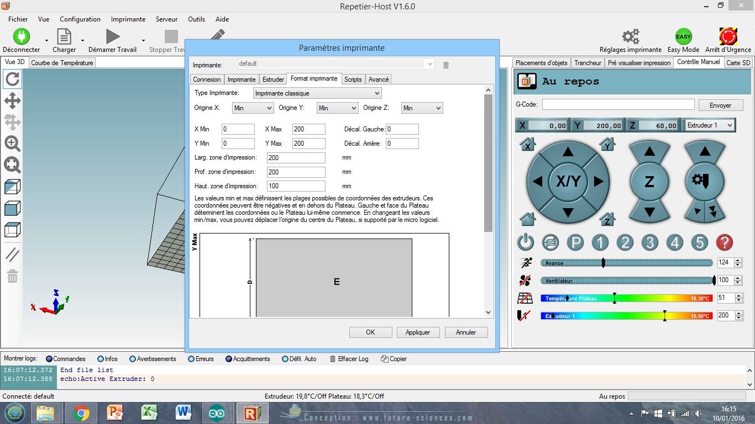This screenshot has height=424, width=755.
Task: Click the Déconnecter plug icon
Action: (22, 36)
